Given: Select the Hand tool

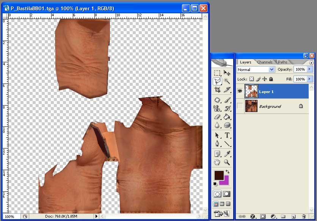Looking at the screenshot, I should (217, 163).
